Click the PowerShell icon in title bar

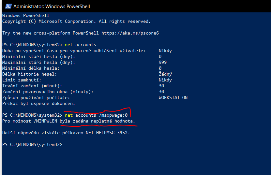(x=7, y=6)
